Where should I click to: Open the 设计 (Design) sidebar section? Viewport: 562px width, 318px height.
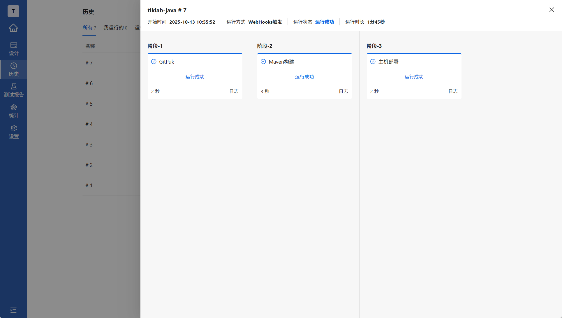13,49
